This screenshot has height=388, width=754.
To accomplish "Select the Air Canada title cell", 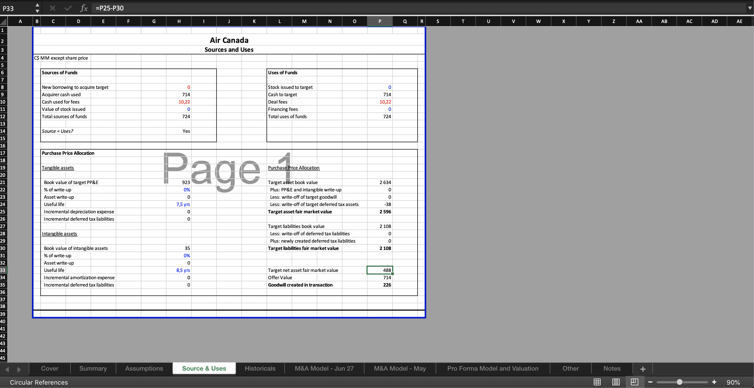I will 229,40.
